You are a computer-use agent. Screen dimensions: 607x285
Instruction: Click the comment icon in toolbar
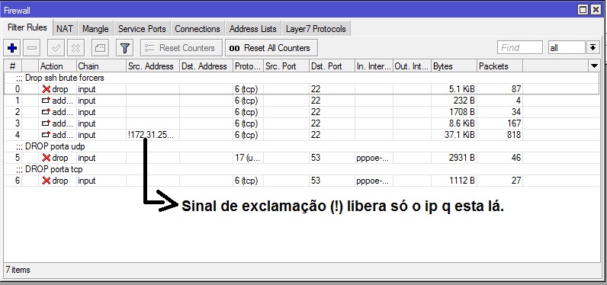(x=100, y=48)
